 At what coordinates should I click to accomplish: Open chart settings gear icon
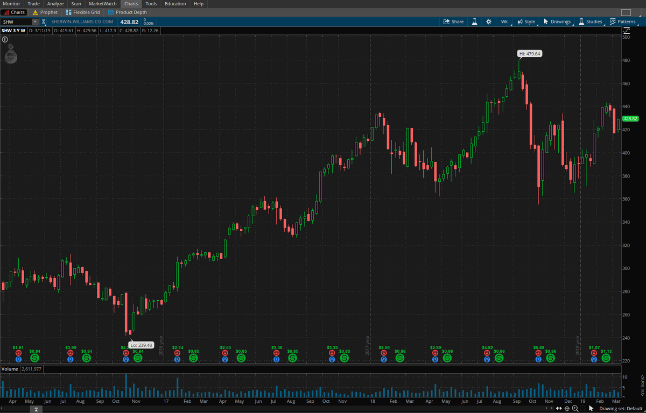click(x=488, y=22)
